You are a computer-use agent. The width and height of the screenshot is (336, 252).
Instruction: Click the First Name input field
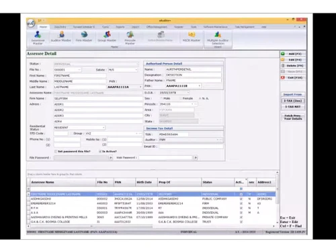(80, 76)
